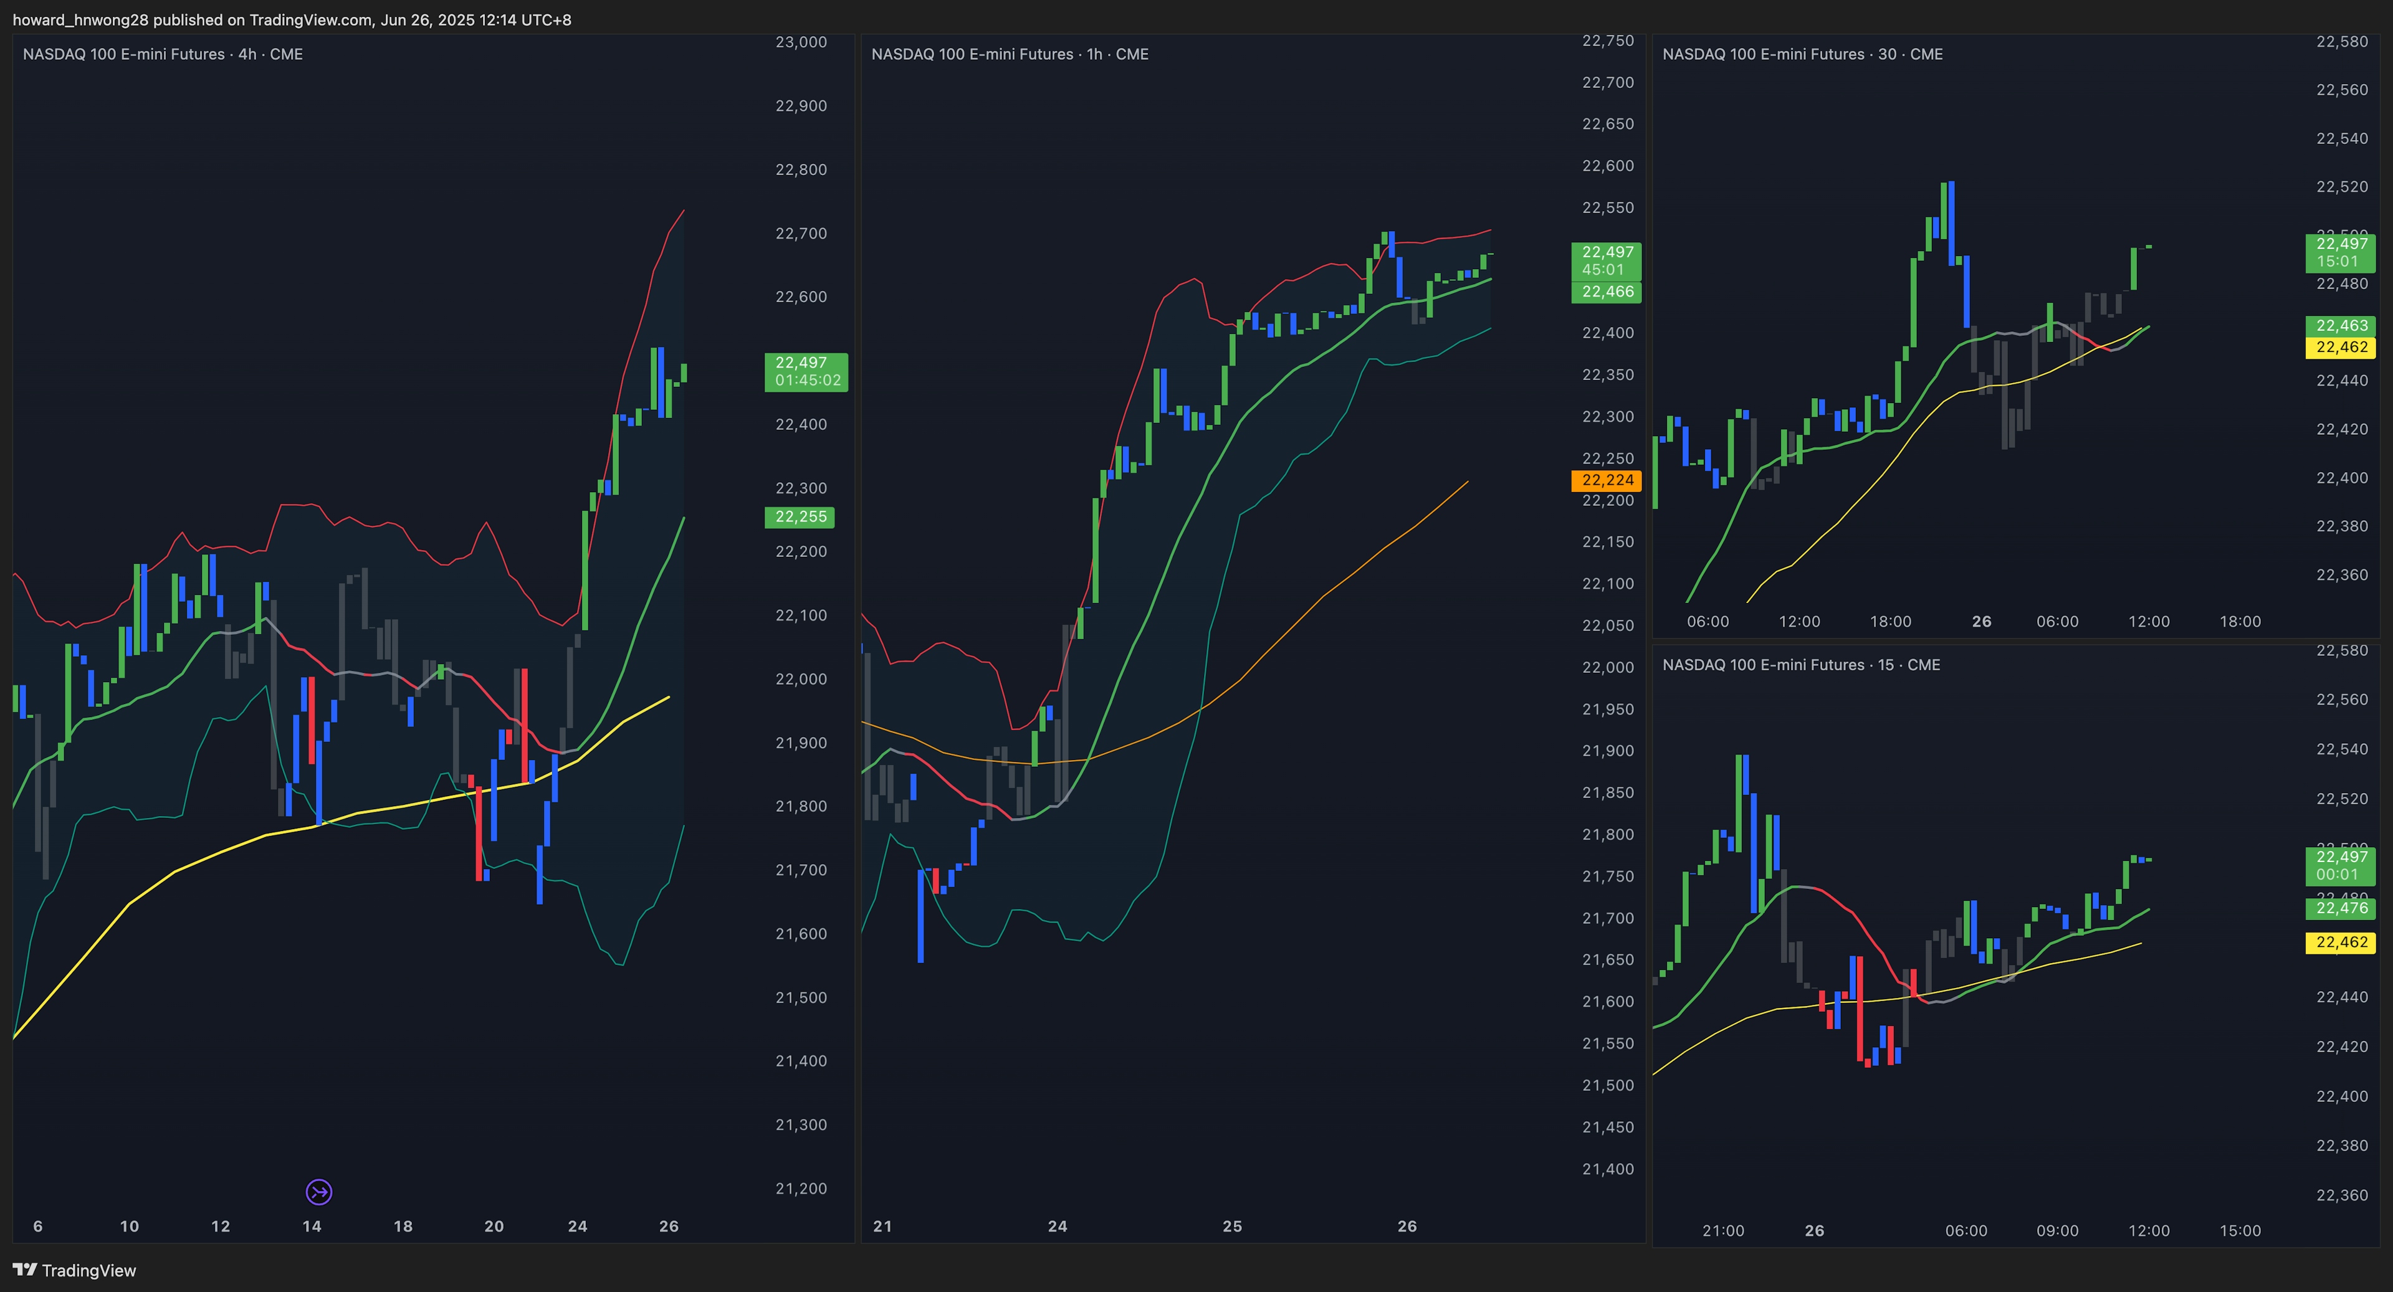
Task: Click 09:00 on the 15-minute time axis
Action: coord(2058,1231)
